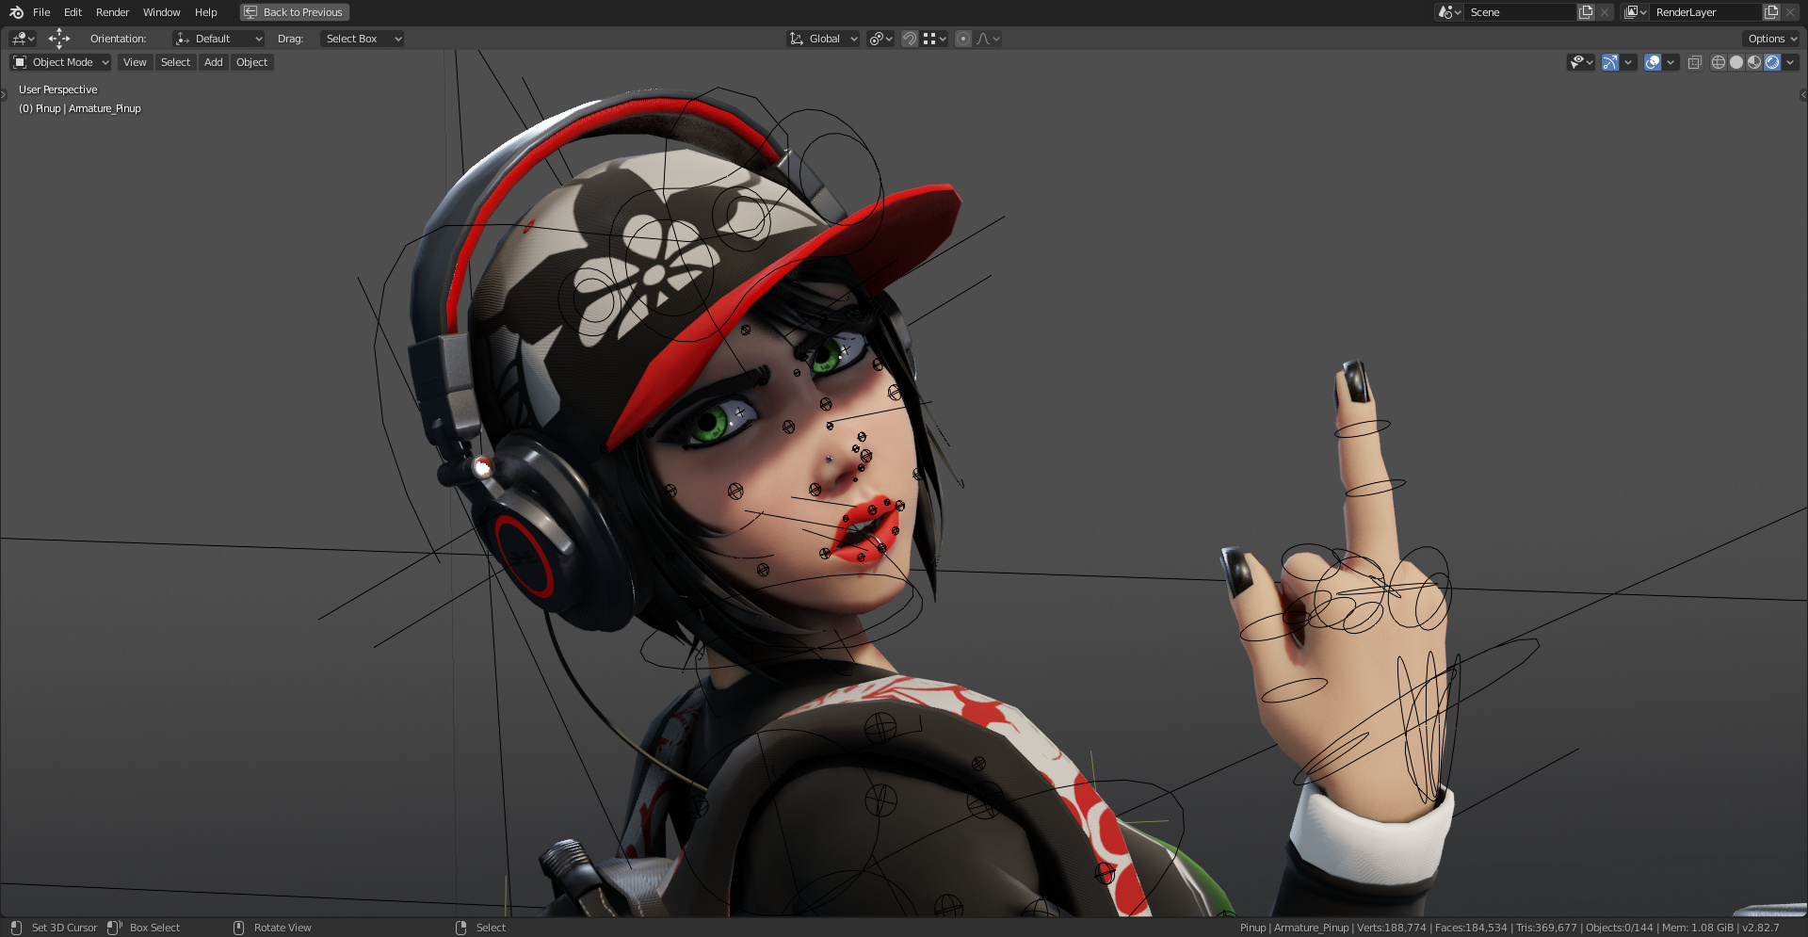Delete the Scene with X icon
The width and height of the screenshot is (1808, 937).
click(x=1605, y=12)
